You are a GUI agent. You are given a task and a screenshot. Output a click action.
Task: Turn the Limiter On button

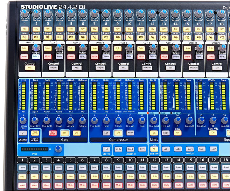(x=154, y=133)
